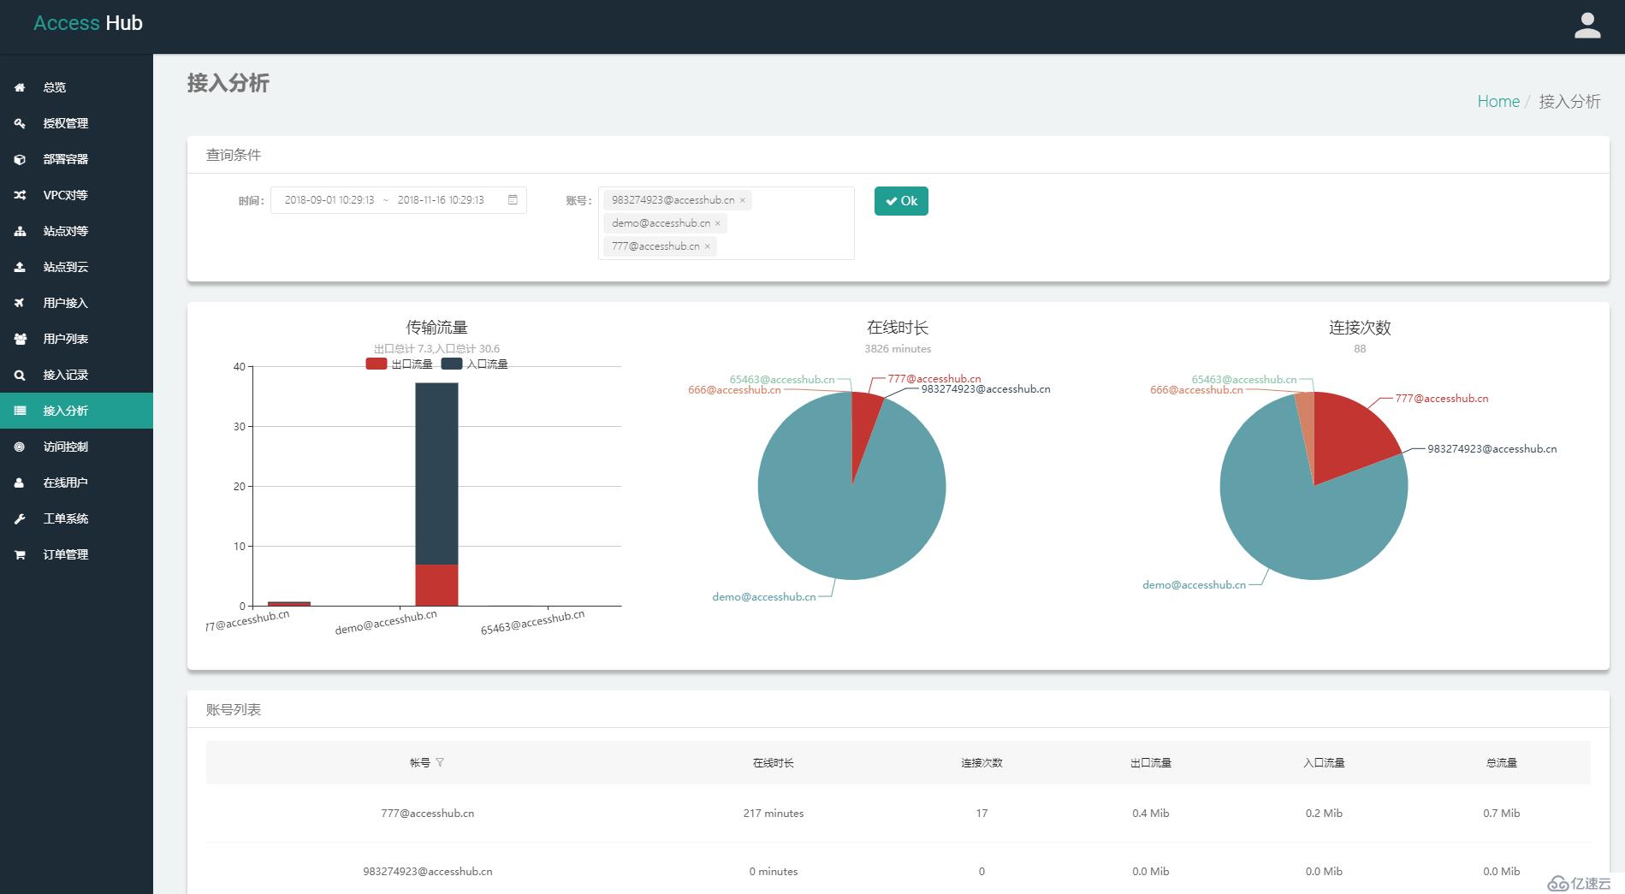The width and height of the screenshot is (1625, 894).
Task: Click 65463@accesshub.cn label in 在线时长 pie
Action: point(782,380)
